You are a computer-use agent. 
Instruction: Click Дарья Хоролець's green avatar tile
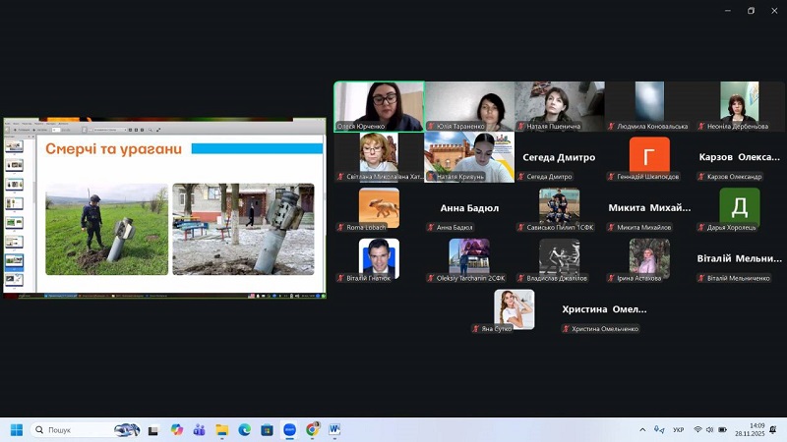coord(740,206)
